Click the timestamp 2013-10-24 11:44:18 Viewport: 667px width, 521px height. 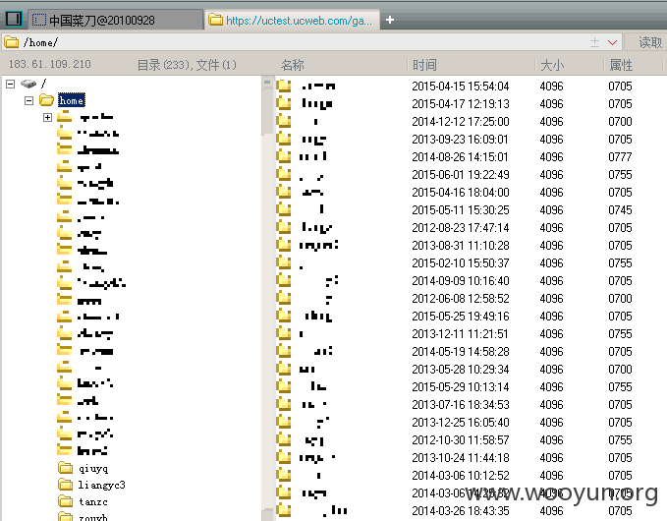point(461,457)
